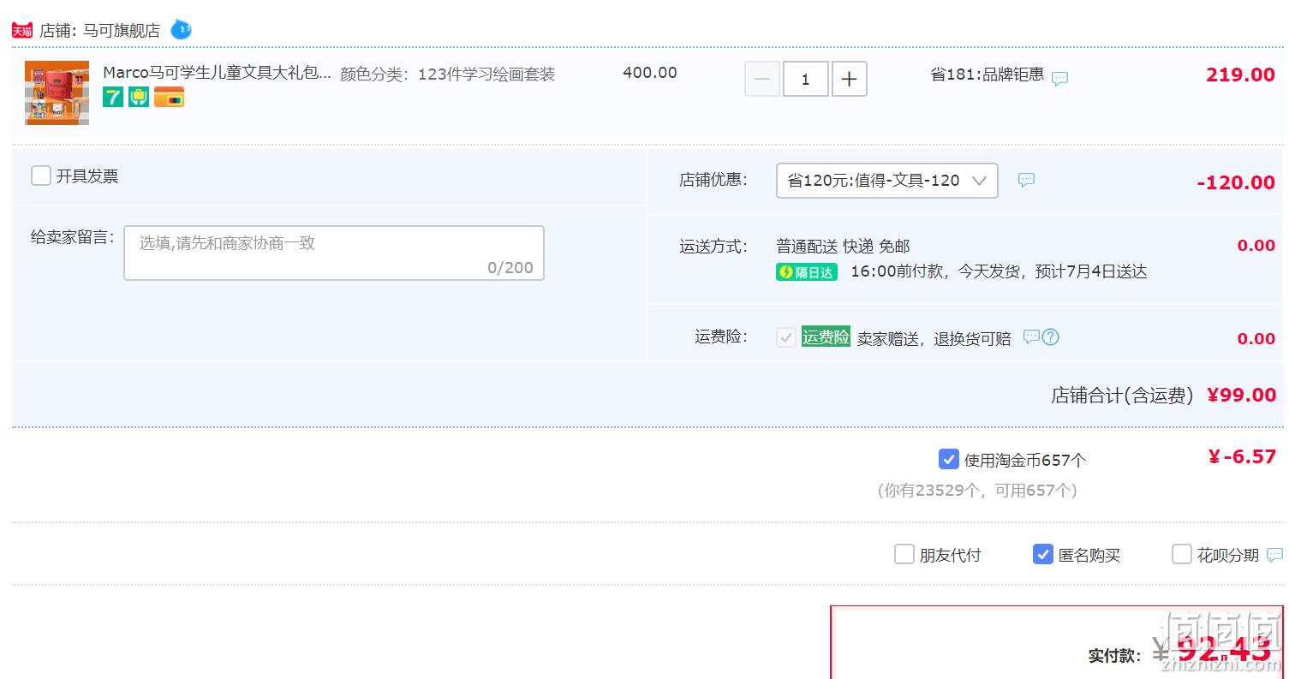The height and width of the screenshot is (679, 1289).
Task: Click the orange credit card icon
Action: 170,97
